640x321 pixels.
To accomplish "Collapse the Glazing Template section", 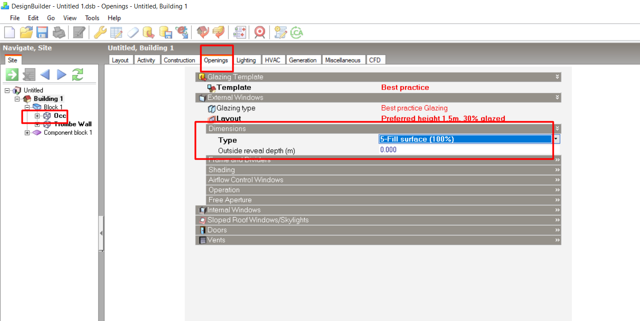I will (x=379, y=77).
